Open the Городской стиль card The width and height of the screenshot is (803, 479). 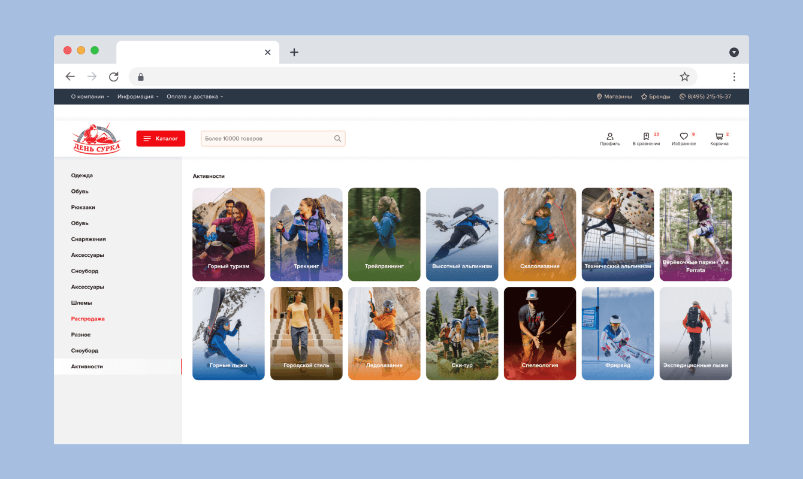[306, 334]
